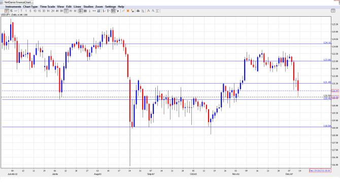
Task: Click the second line drawing tool icon
Action: click(109, 11)
